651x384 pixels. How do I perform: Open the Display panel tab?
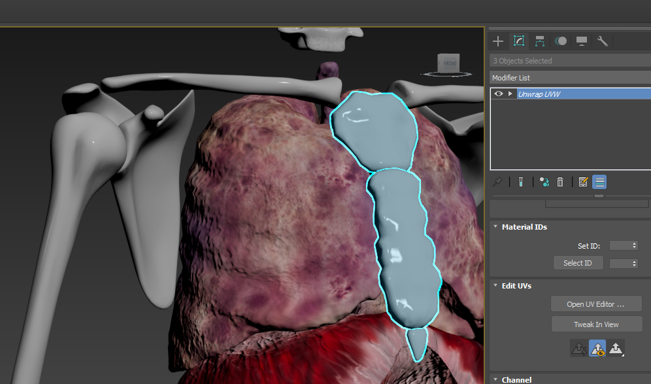click(x=582, y=41)
